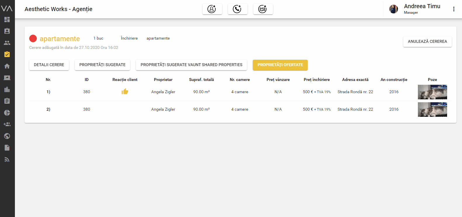Screen dimensions: 462x217
Task: Click the two-people contacts sidebar icon
Action: (x=7, y=43)
